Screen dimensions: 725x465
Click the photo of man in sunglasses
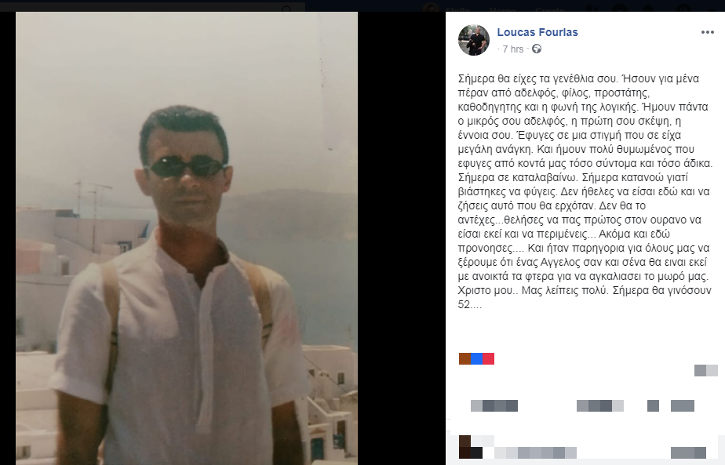click(x=187, y=238)
